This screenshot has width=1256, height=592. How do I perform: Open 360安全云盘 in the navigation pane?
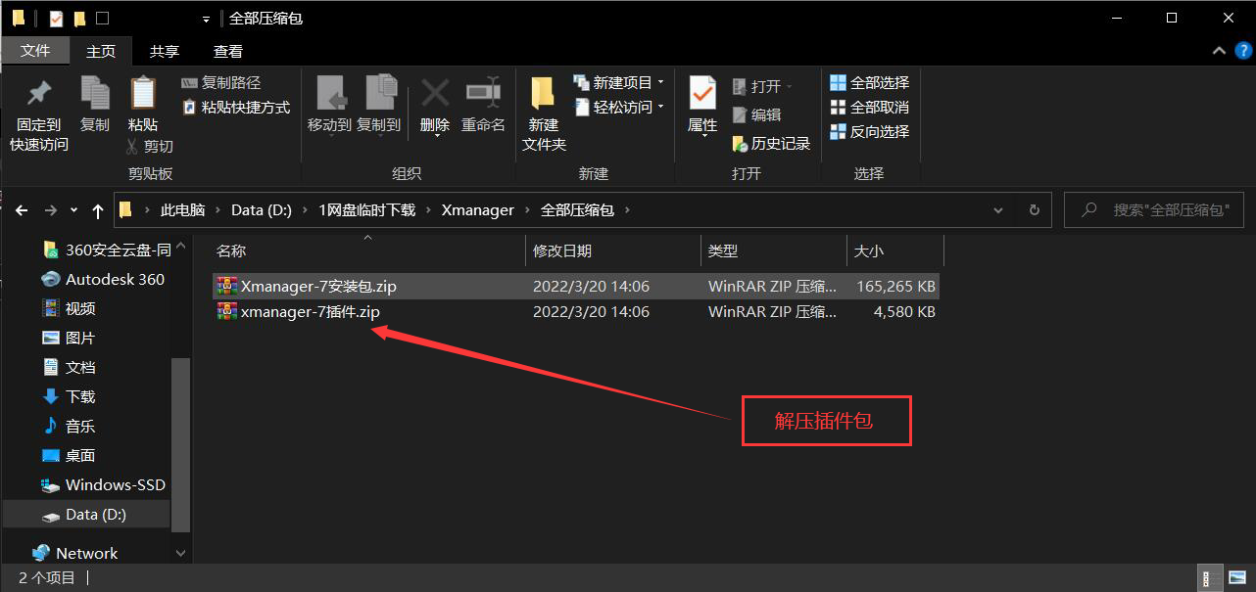point(107,250)
